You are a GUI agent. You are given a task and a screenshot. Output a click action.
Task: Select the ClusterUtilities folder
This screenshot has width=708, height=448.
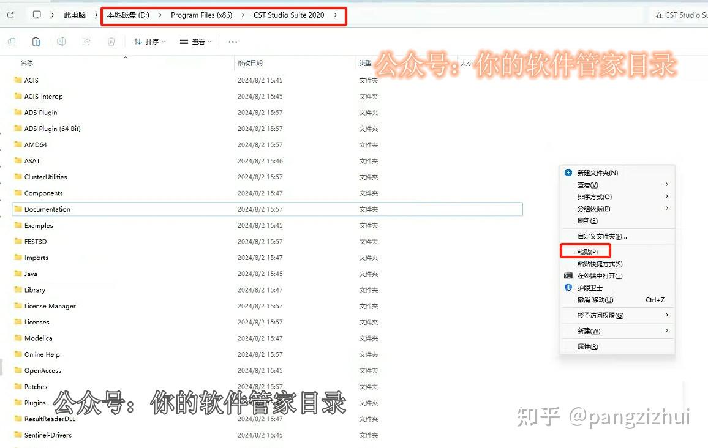[45, 177]
